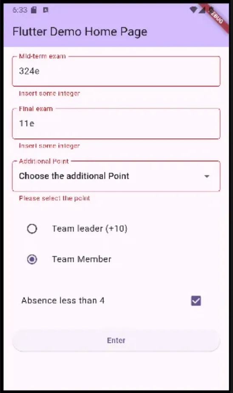
Task: Focus the Final exam input field
Action: 116,124
